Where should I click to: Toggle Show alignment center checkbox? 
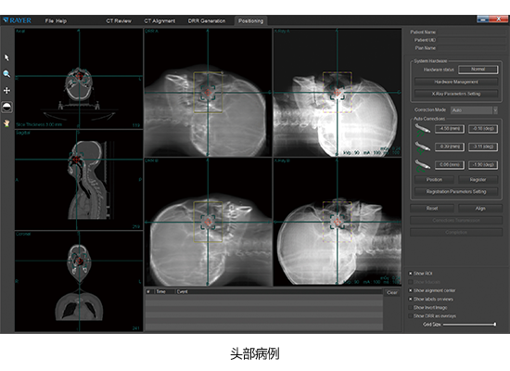(411, 290)
